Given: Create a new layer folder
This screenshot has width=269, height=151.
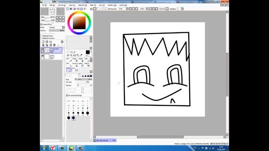Looking at the screenshot, I should (50, 42).
